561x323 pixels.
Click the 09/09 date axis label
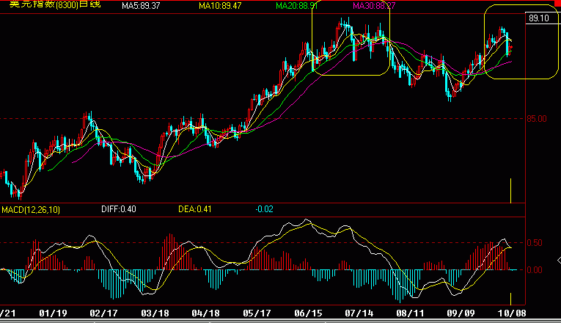461,313
